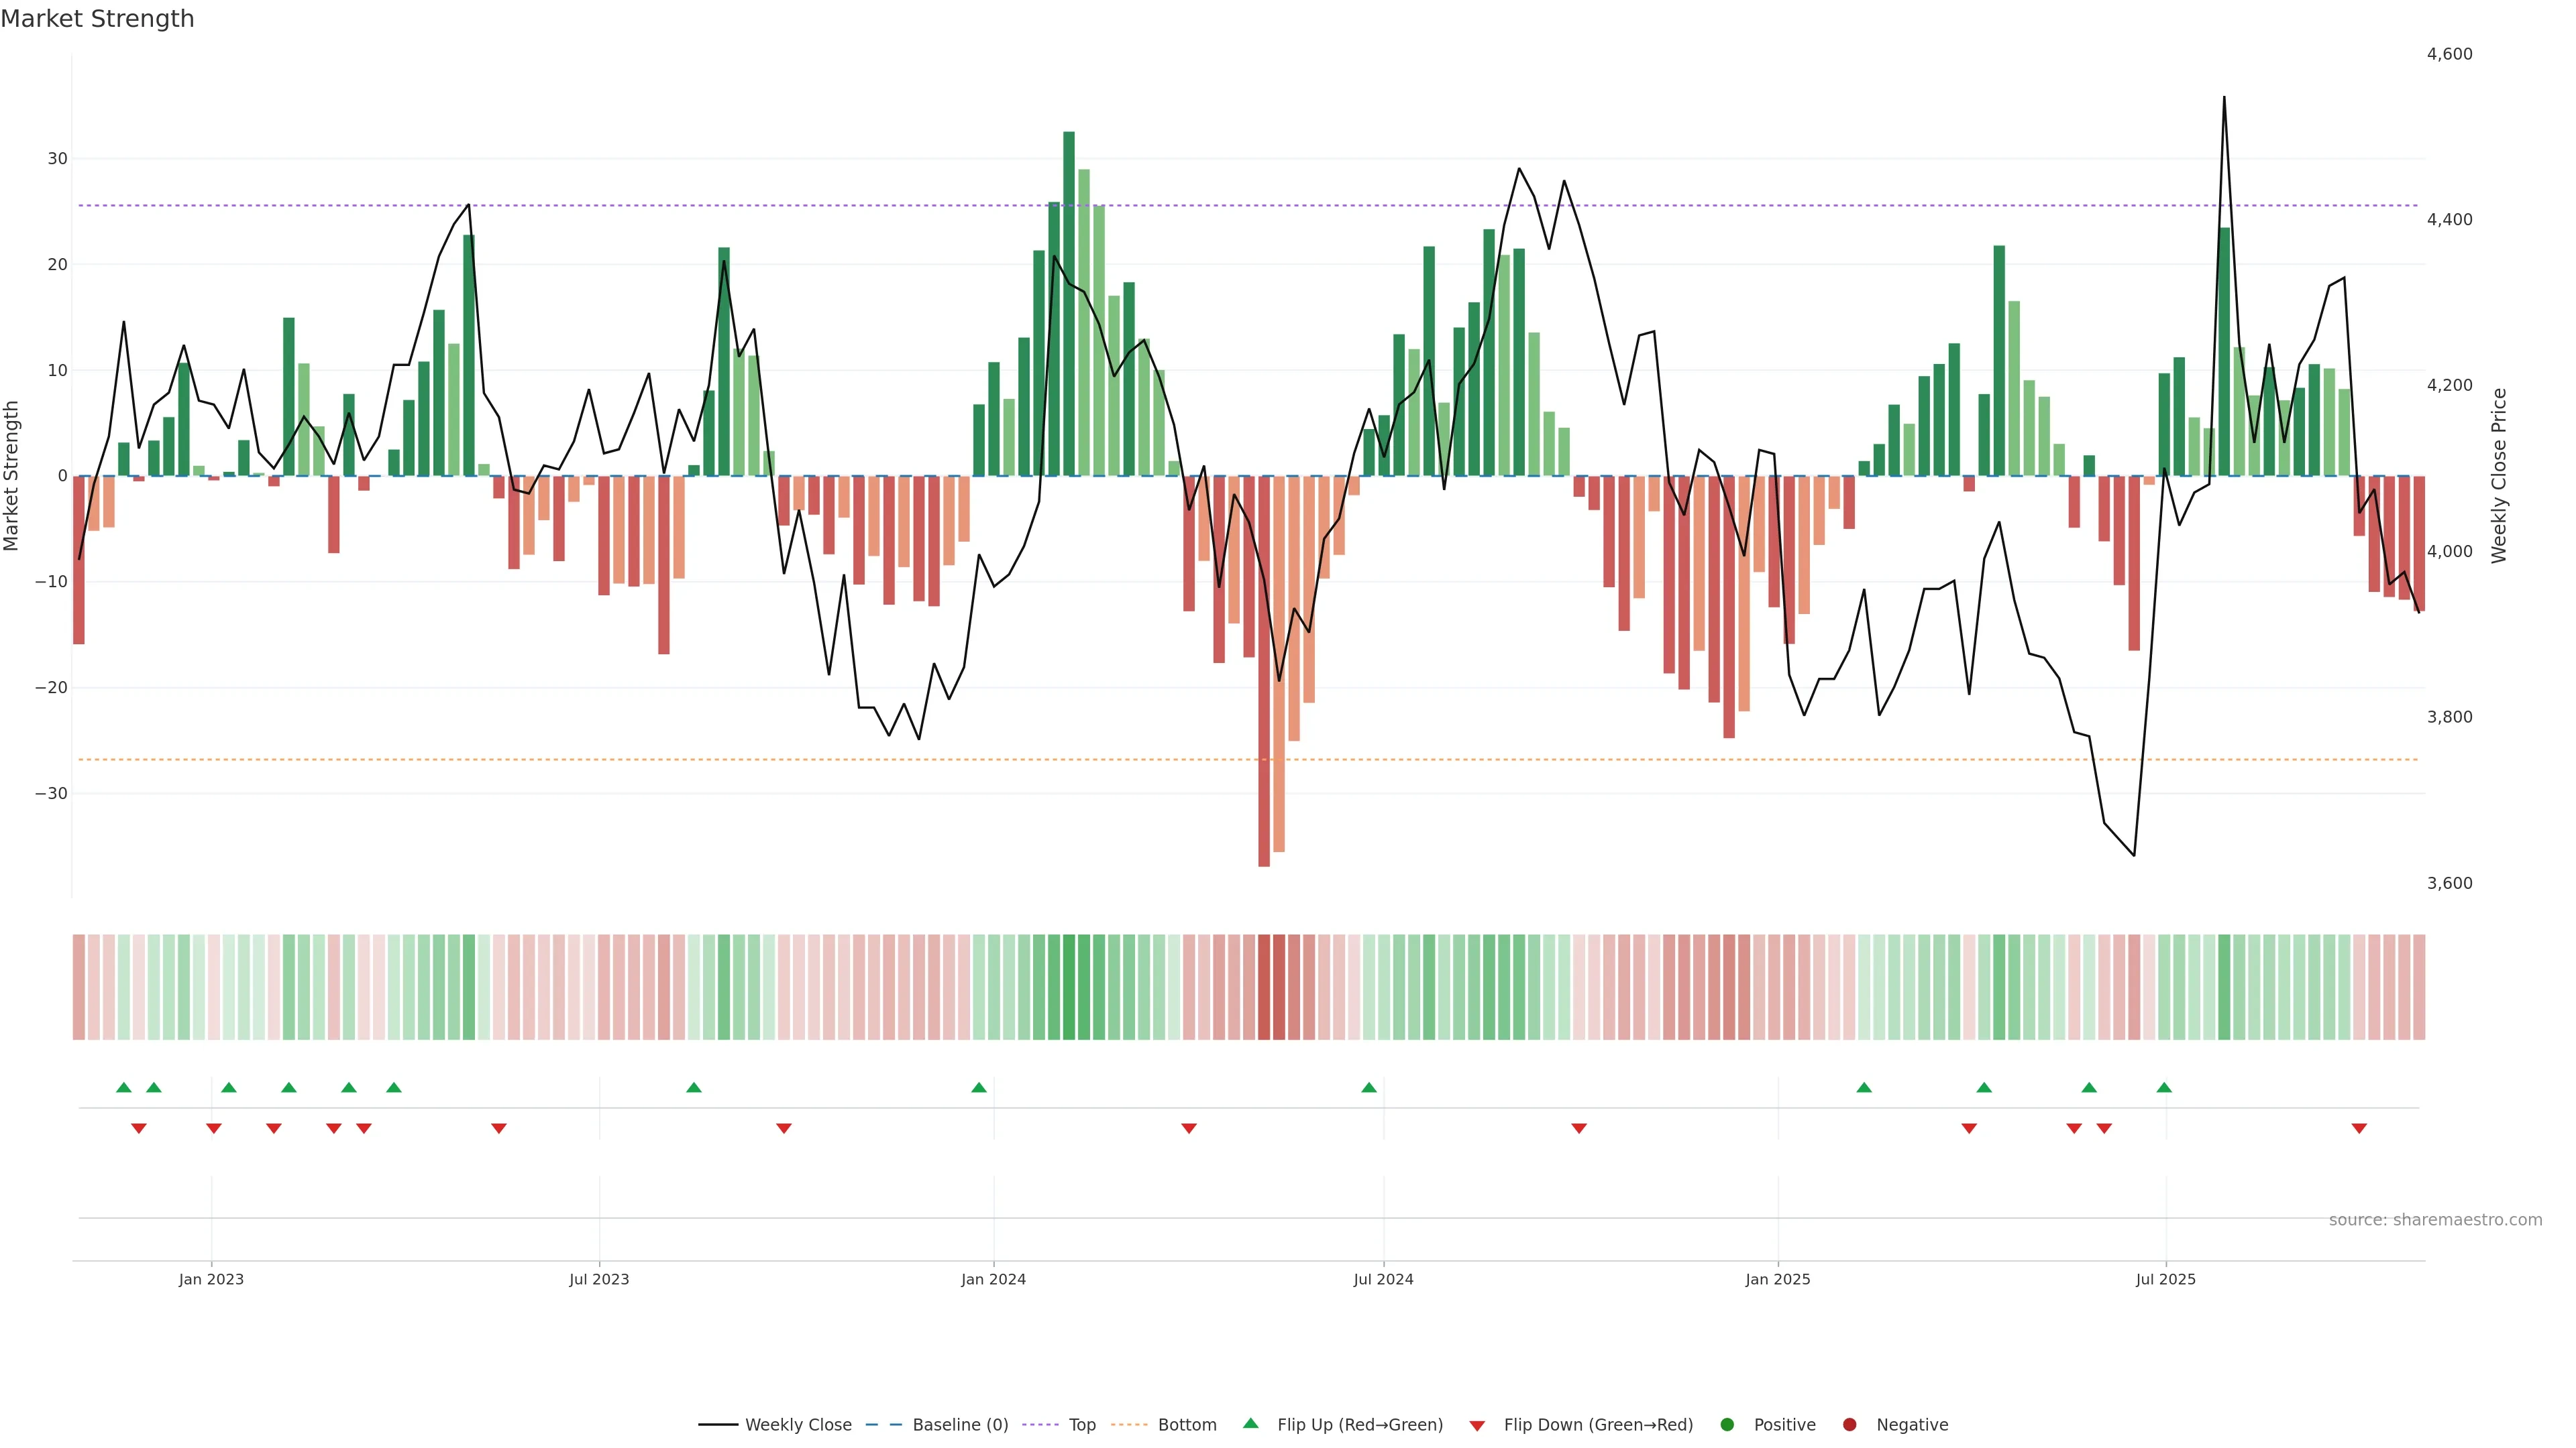Click the 4,600 right axis price label
This screenshot has height=1448, width=2576.
click(2449, 54)
